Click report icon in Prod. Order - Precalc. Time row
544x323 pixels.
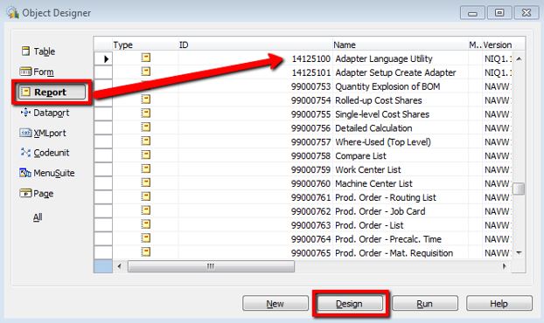(x=146, y=237)
